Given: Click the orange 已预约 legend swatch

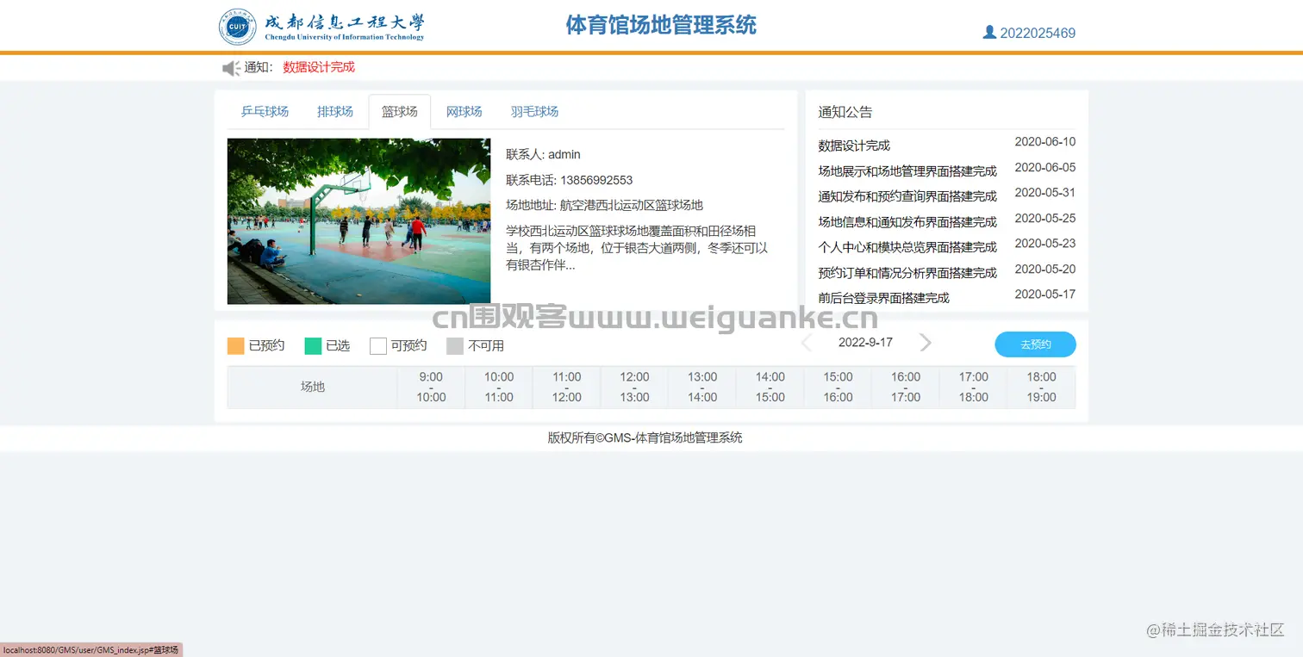Looking at the screenshot, I should click(236, 346).
